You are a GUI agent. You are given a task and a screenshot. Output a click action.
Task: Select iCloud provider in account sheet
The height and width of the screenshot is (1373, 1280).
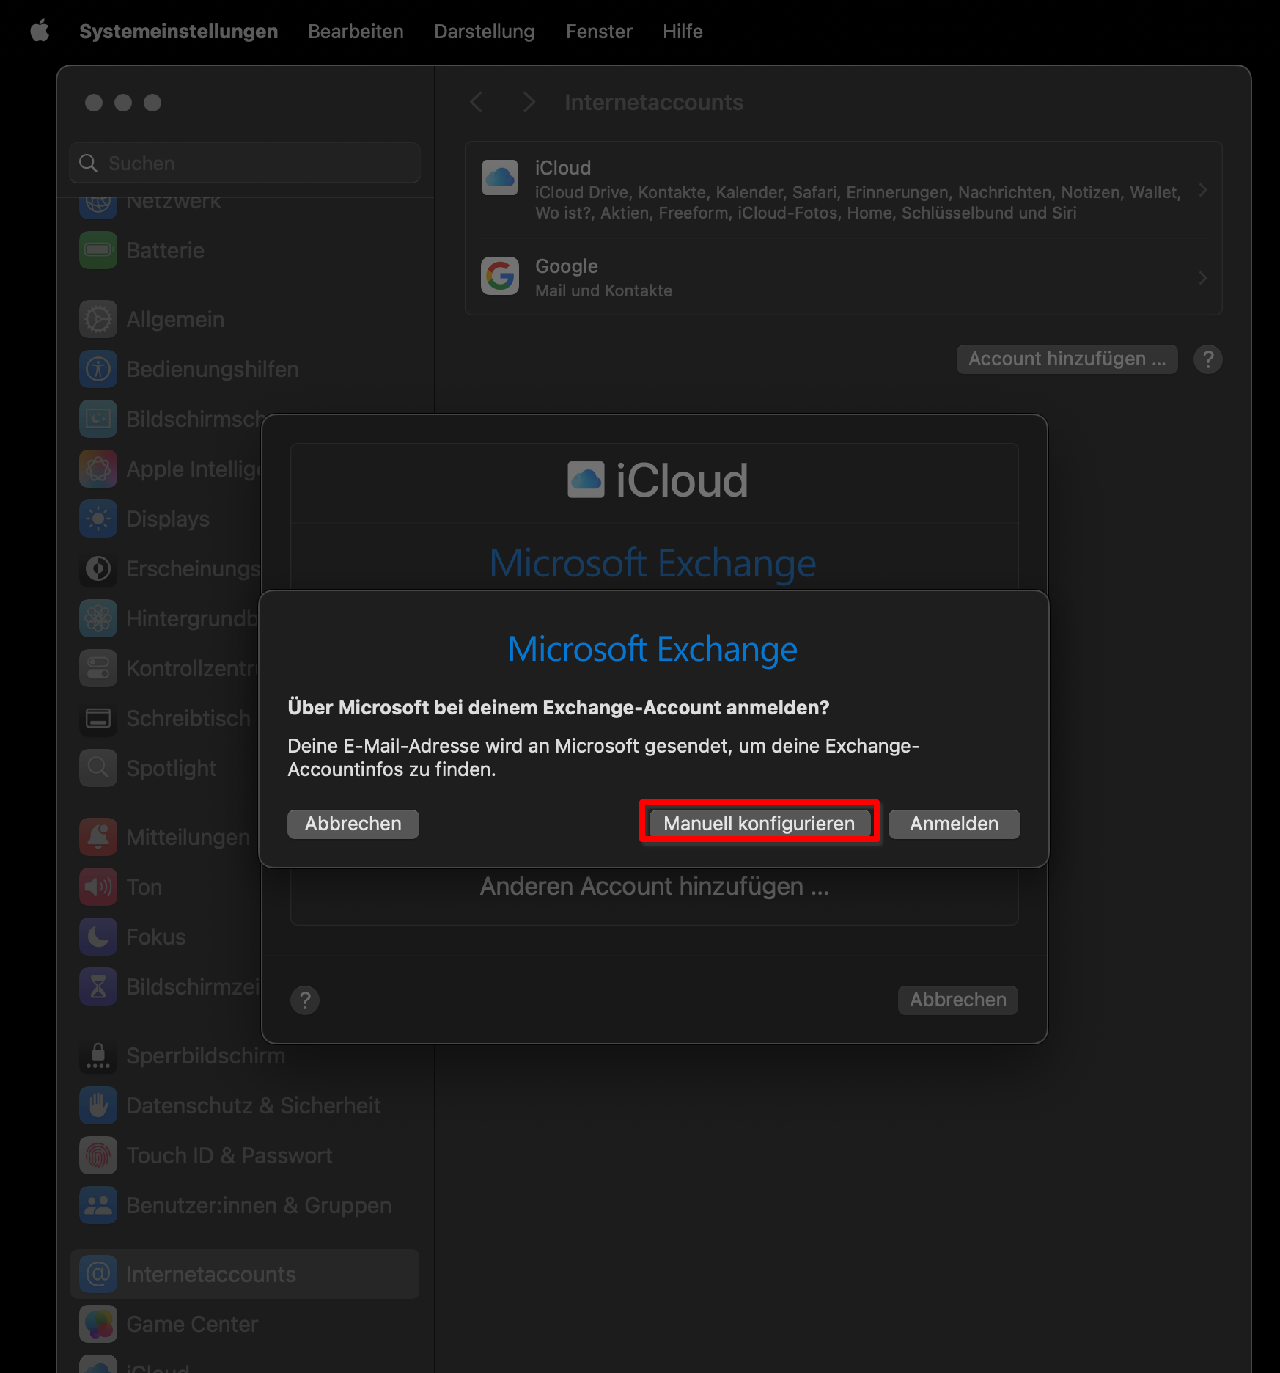[654, 481]
